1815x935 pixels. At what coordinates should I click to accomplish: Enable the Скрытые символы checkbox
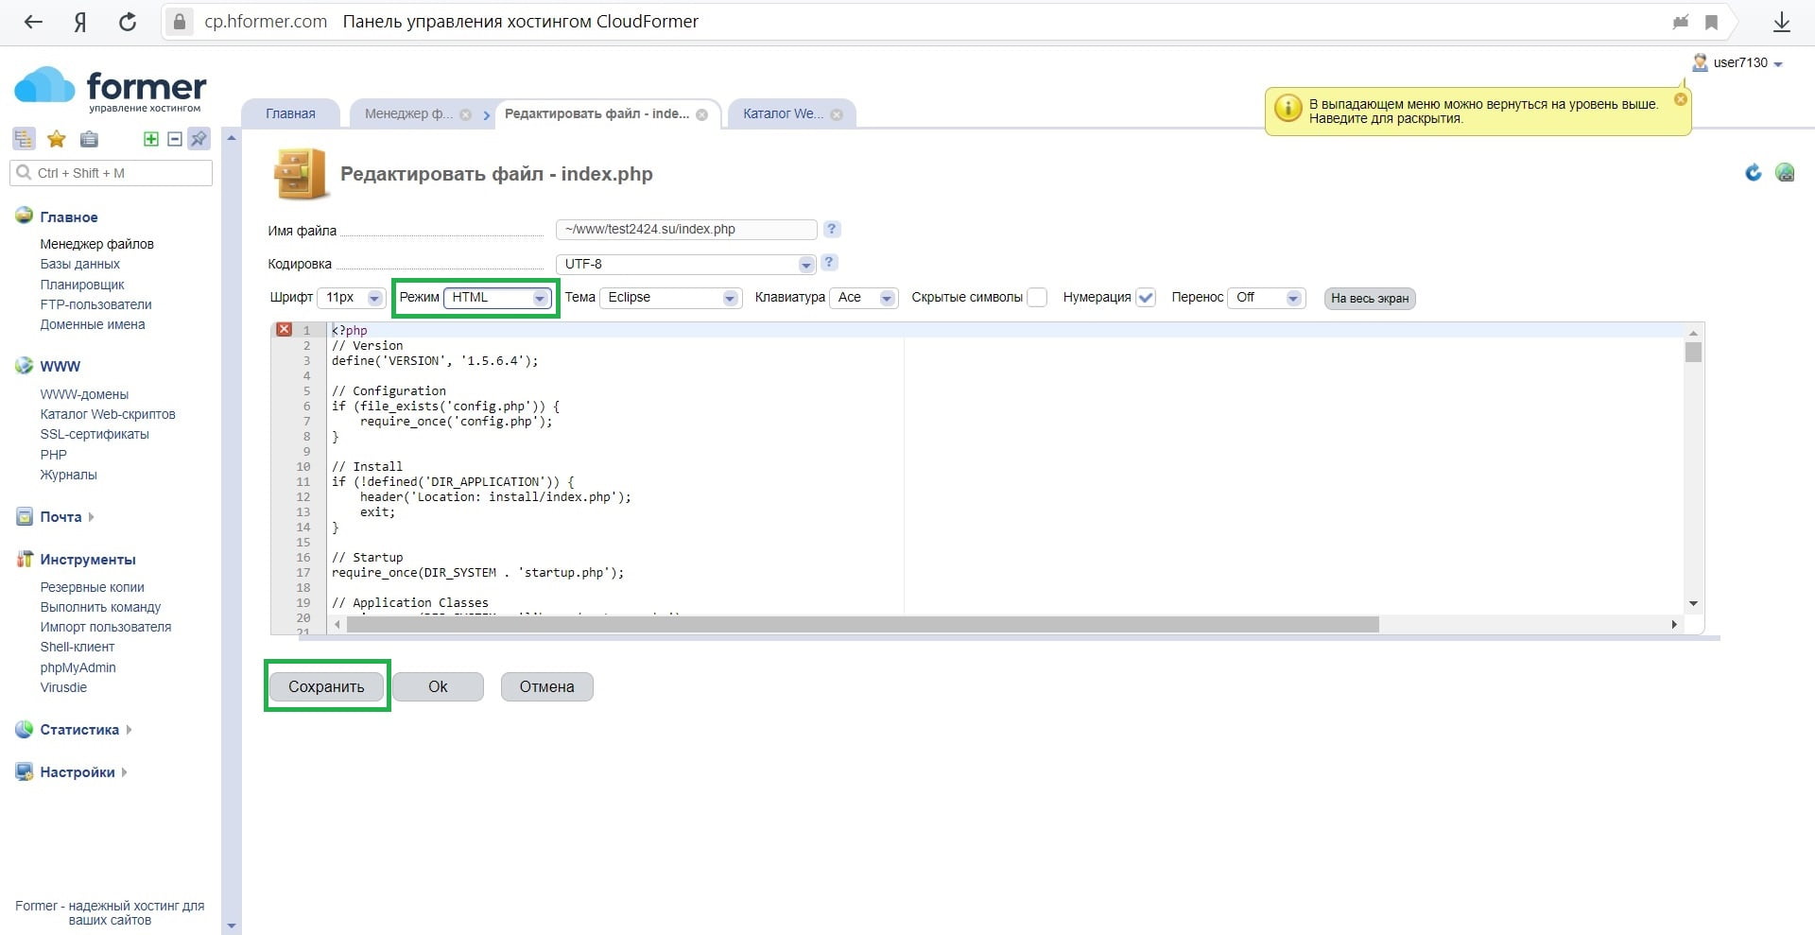pyautogui.click(x=1037, y=298)
